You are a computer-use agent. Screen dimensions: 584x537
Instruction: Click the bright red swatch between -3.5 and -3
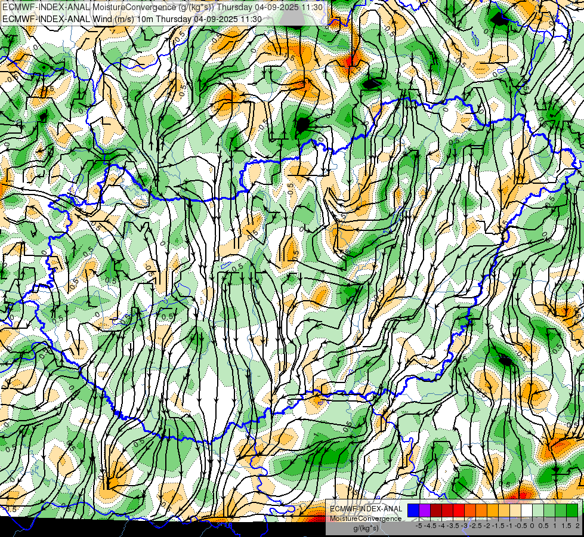(x=459, y=511)
